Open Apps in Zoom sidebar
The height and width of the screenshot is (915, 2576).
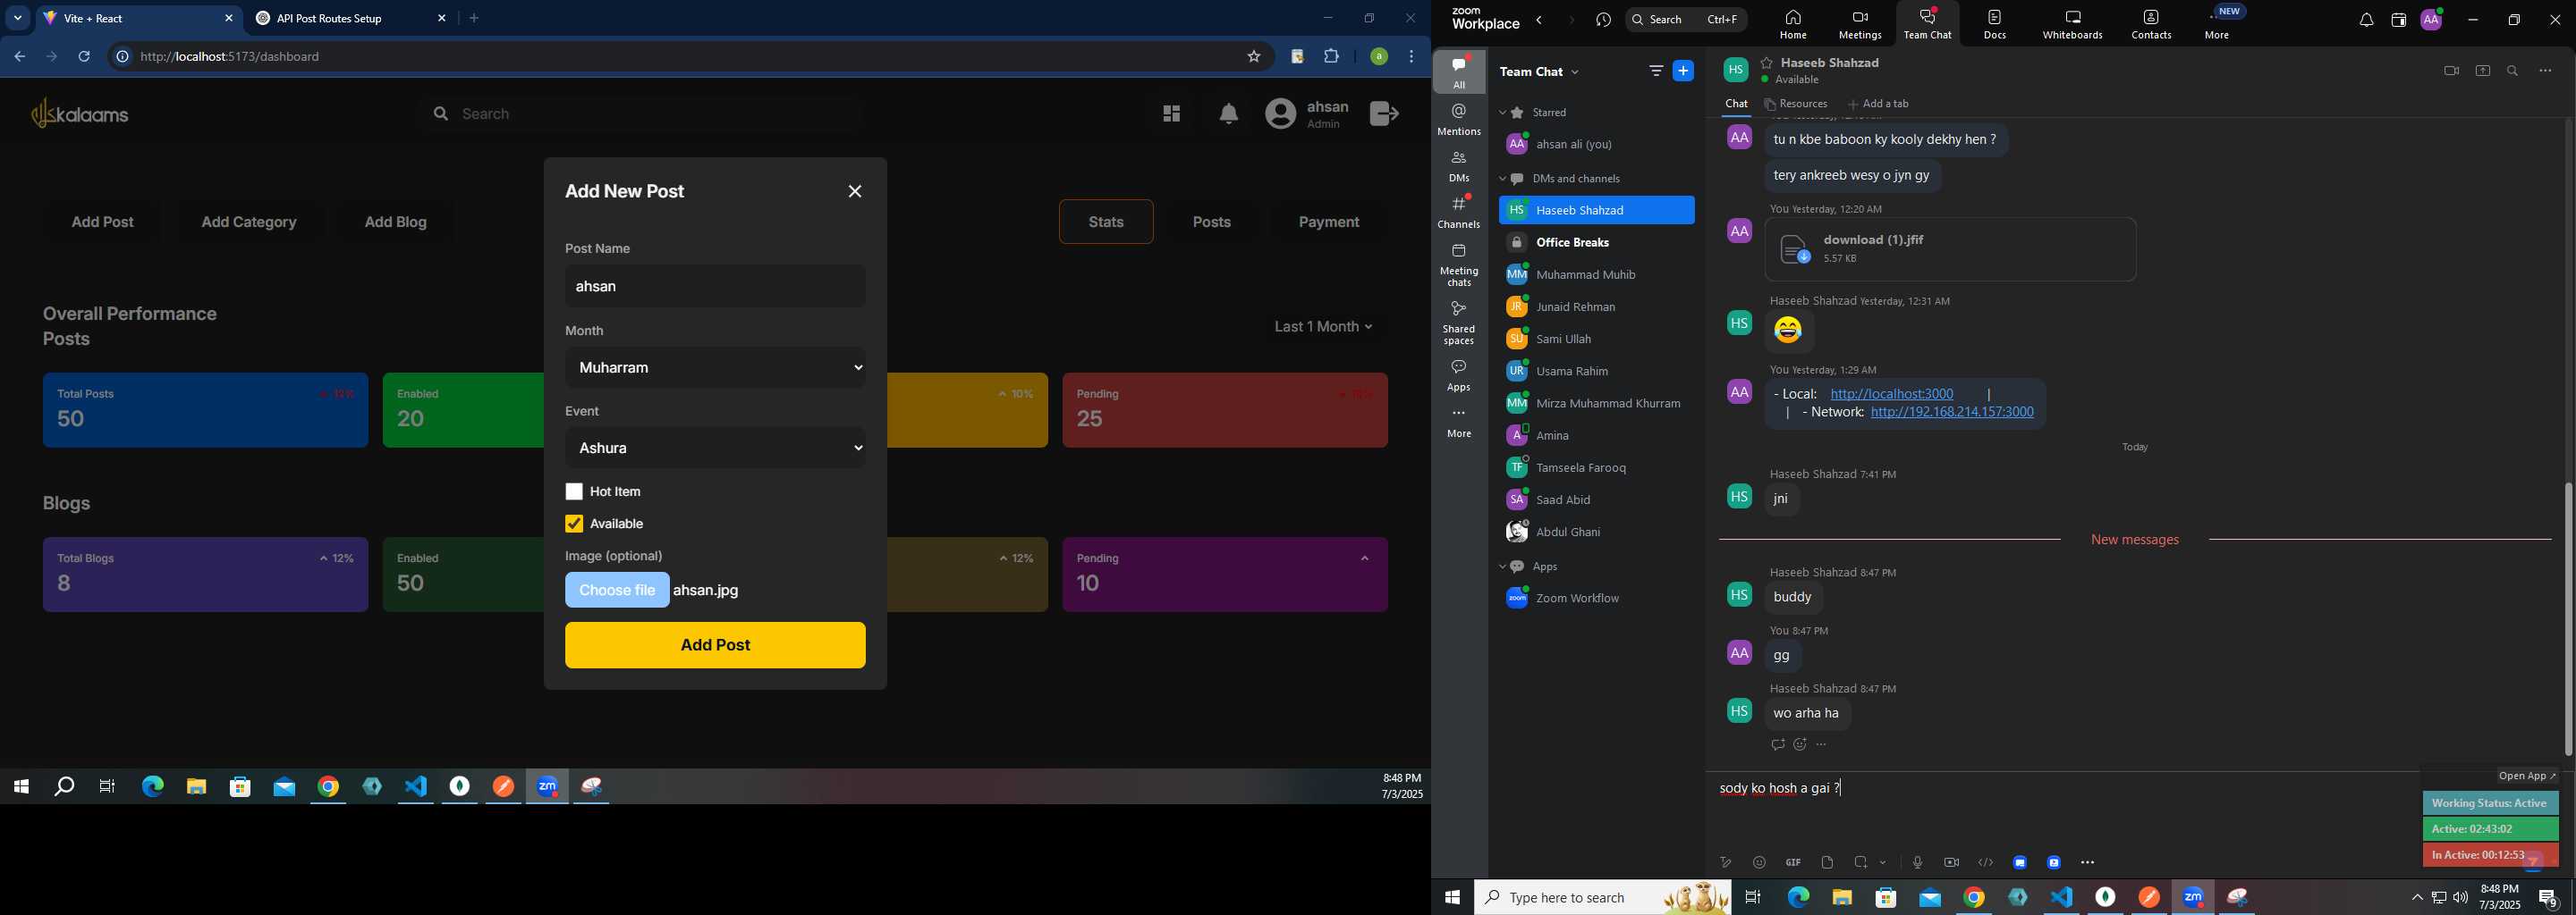tap(1458, 375)
